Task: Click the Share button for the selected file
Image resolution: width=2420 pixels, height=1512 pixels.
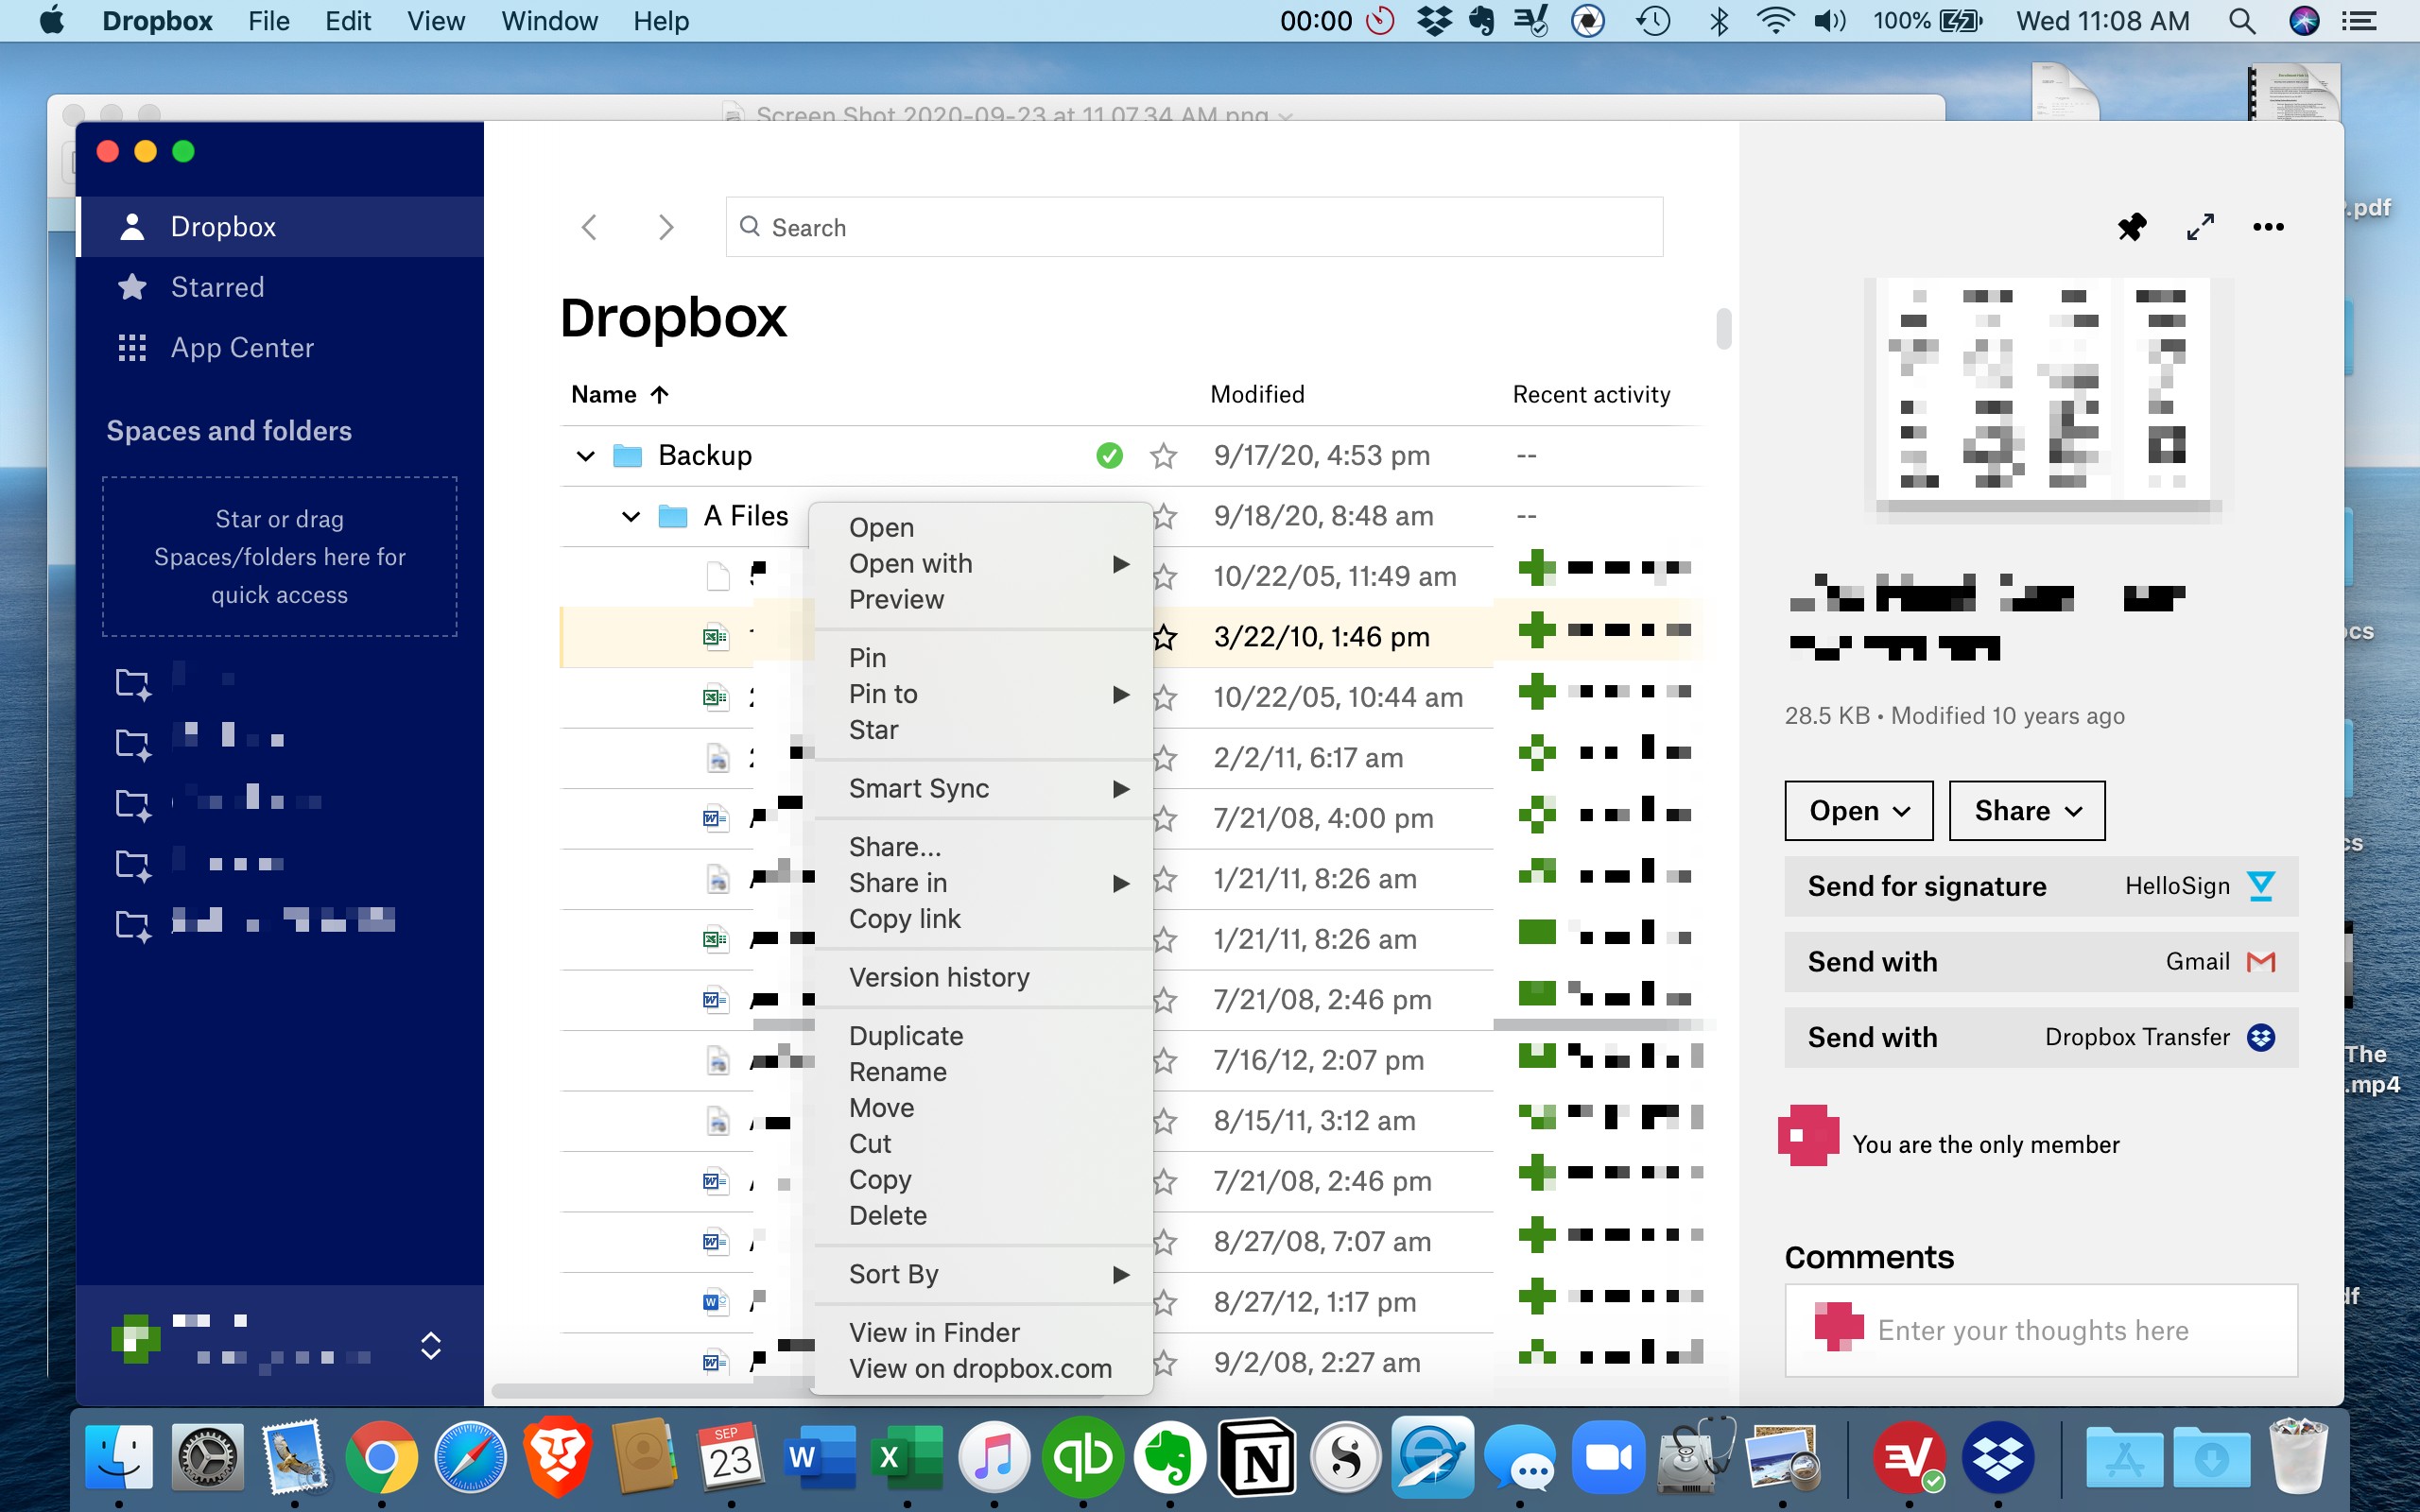Action: [2025, 808]
